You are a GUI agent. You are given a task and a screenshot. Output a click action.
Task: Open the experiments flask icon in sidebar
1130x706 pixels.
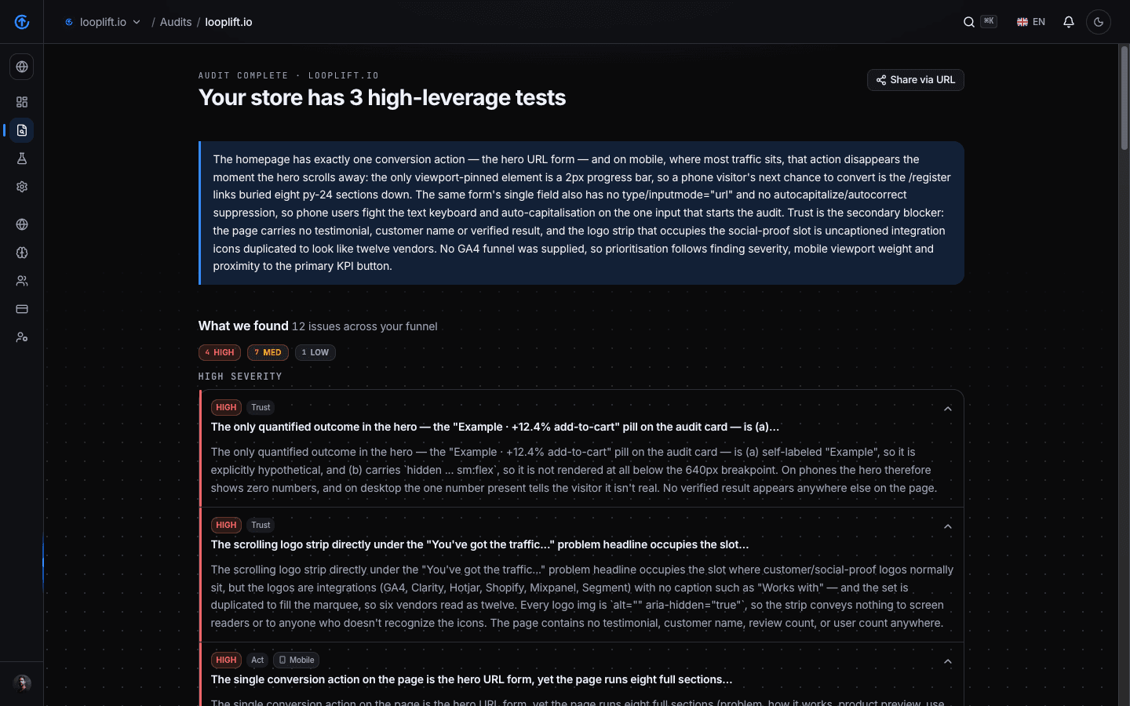[22, 158]
